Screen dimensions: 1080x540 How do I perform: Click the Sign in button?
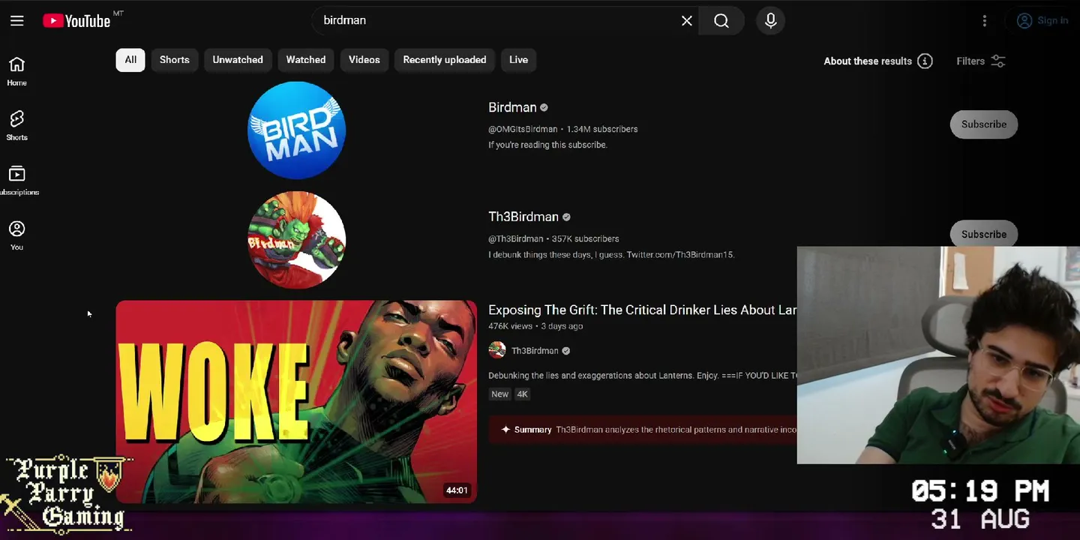1042,21
